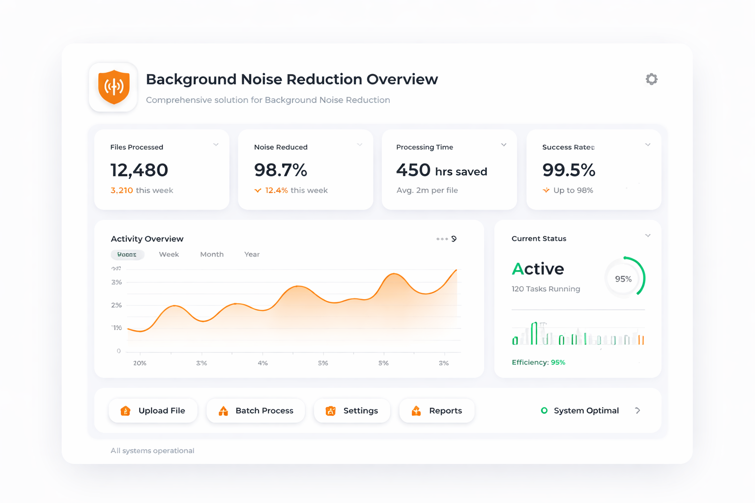Viewport: 755px width, 503px height.
Task: Select the Year tab in Activity Overview
Action: point(252,254)
